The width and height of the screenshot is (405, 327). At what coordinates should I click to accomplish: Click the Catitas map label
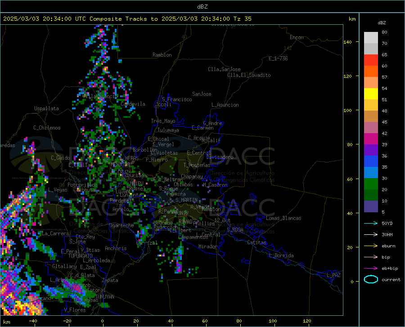257,242
